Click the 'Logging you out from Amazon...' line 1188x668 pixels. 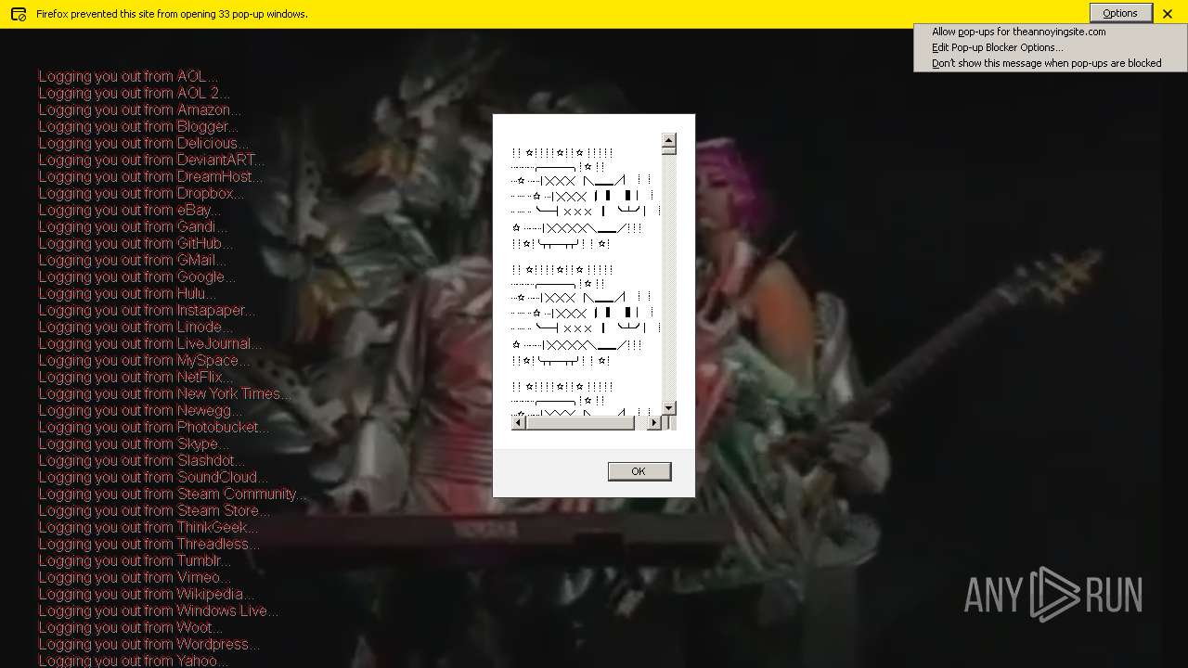point(139,109)
